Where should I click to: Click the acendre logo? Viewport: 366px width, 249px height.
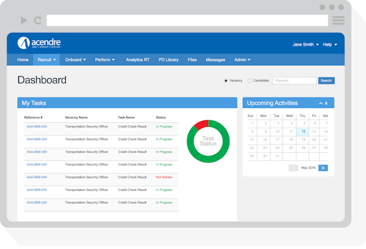coord(39,43)
